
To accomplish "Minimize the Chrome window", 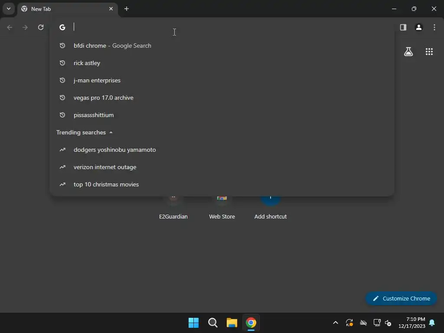I will point(394,9).
